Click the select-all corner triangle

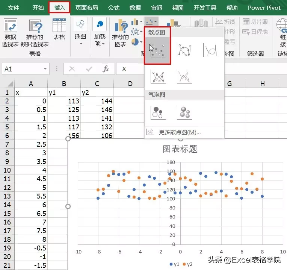(10, 84)
